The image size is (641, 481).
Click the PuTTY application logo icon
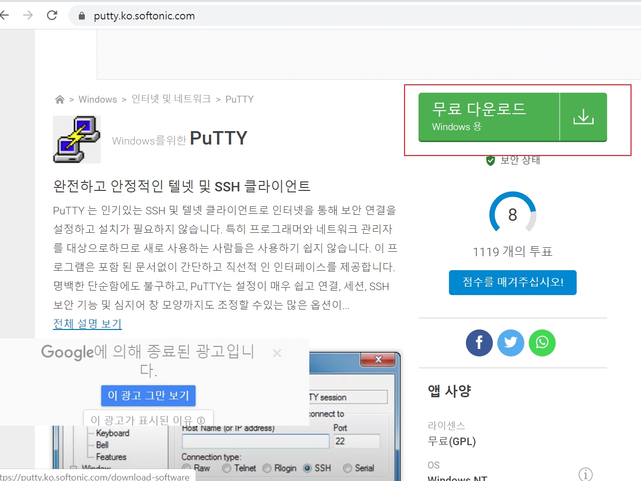(x=77, y=140)
